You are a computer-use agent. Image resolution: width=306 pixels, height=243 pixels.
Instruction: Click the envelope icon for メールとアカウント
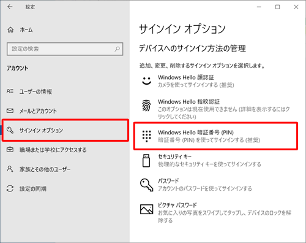coord(10,110)
